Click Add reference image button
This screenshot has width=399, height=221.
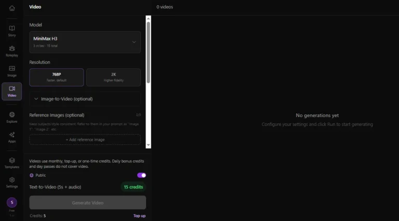[x=85, y=140]
